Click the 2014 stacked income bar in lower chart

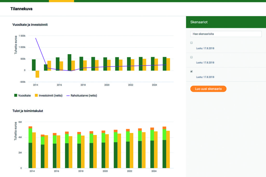[30, 147]
